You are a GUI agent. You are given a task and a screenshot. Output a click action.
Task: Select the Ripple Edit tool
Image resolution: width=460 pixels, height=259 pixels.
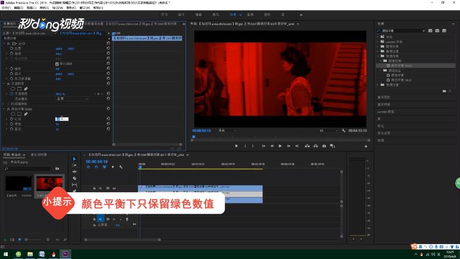(x=74, y=172)
